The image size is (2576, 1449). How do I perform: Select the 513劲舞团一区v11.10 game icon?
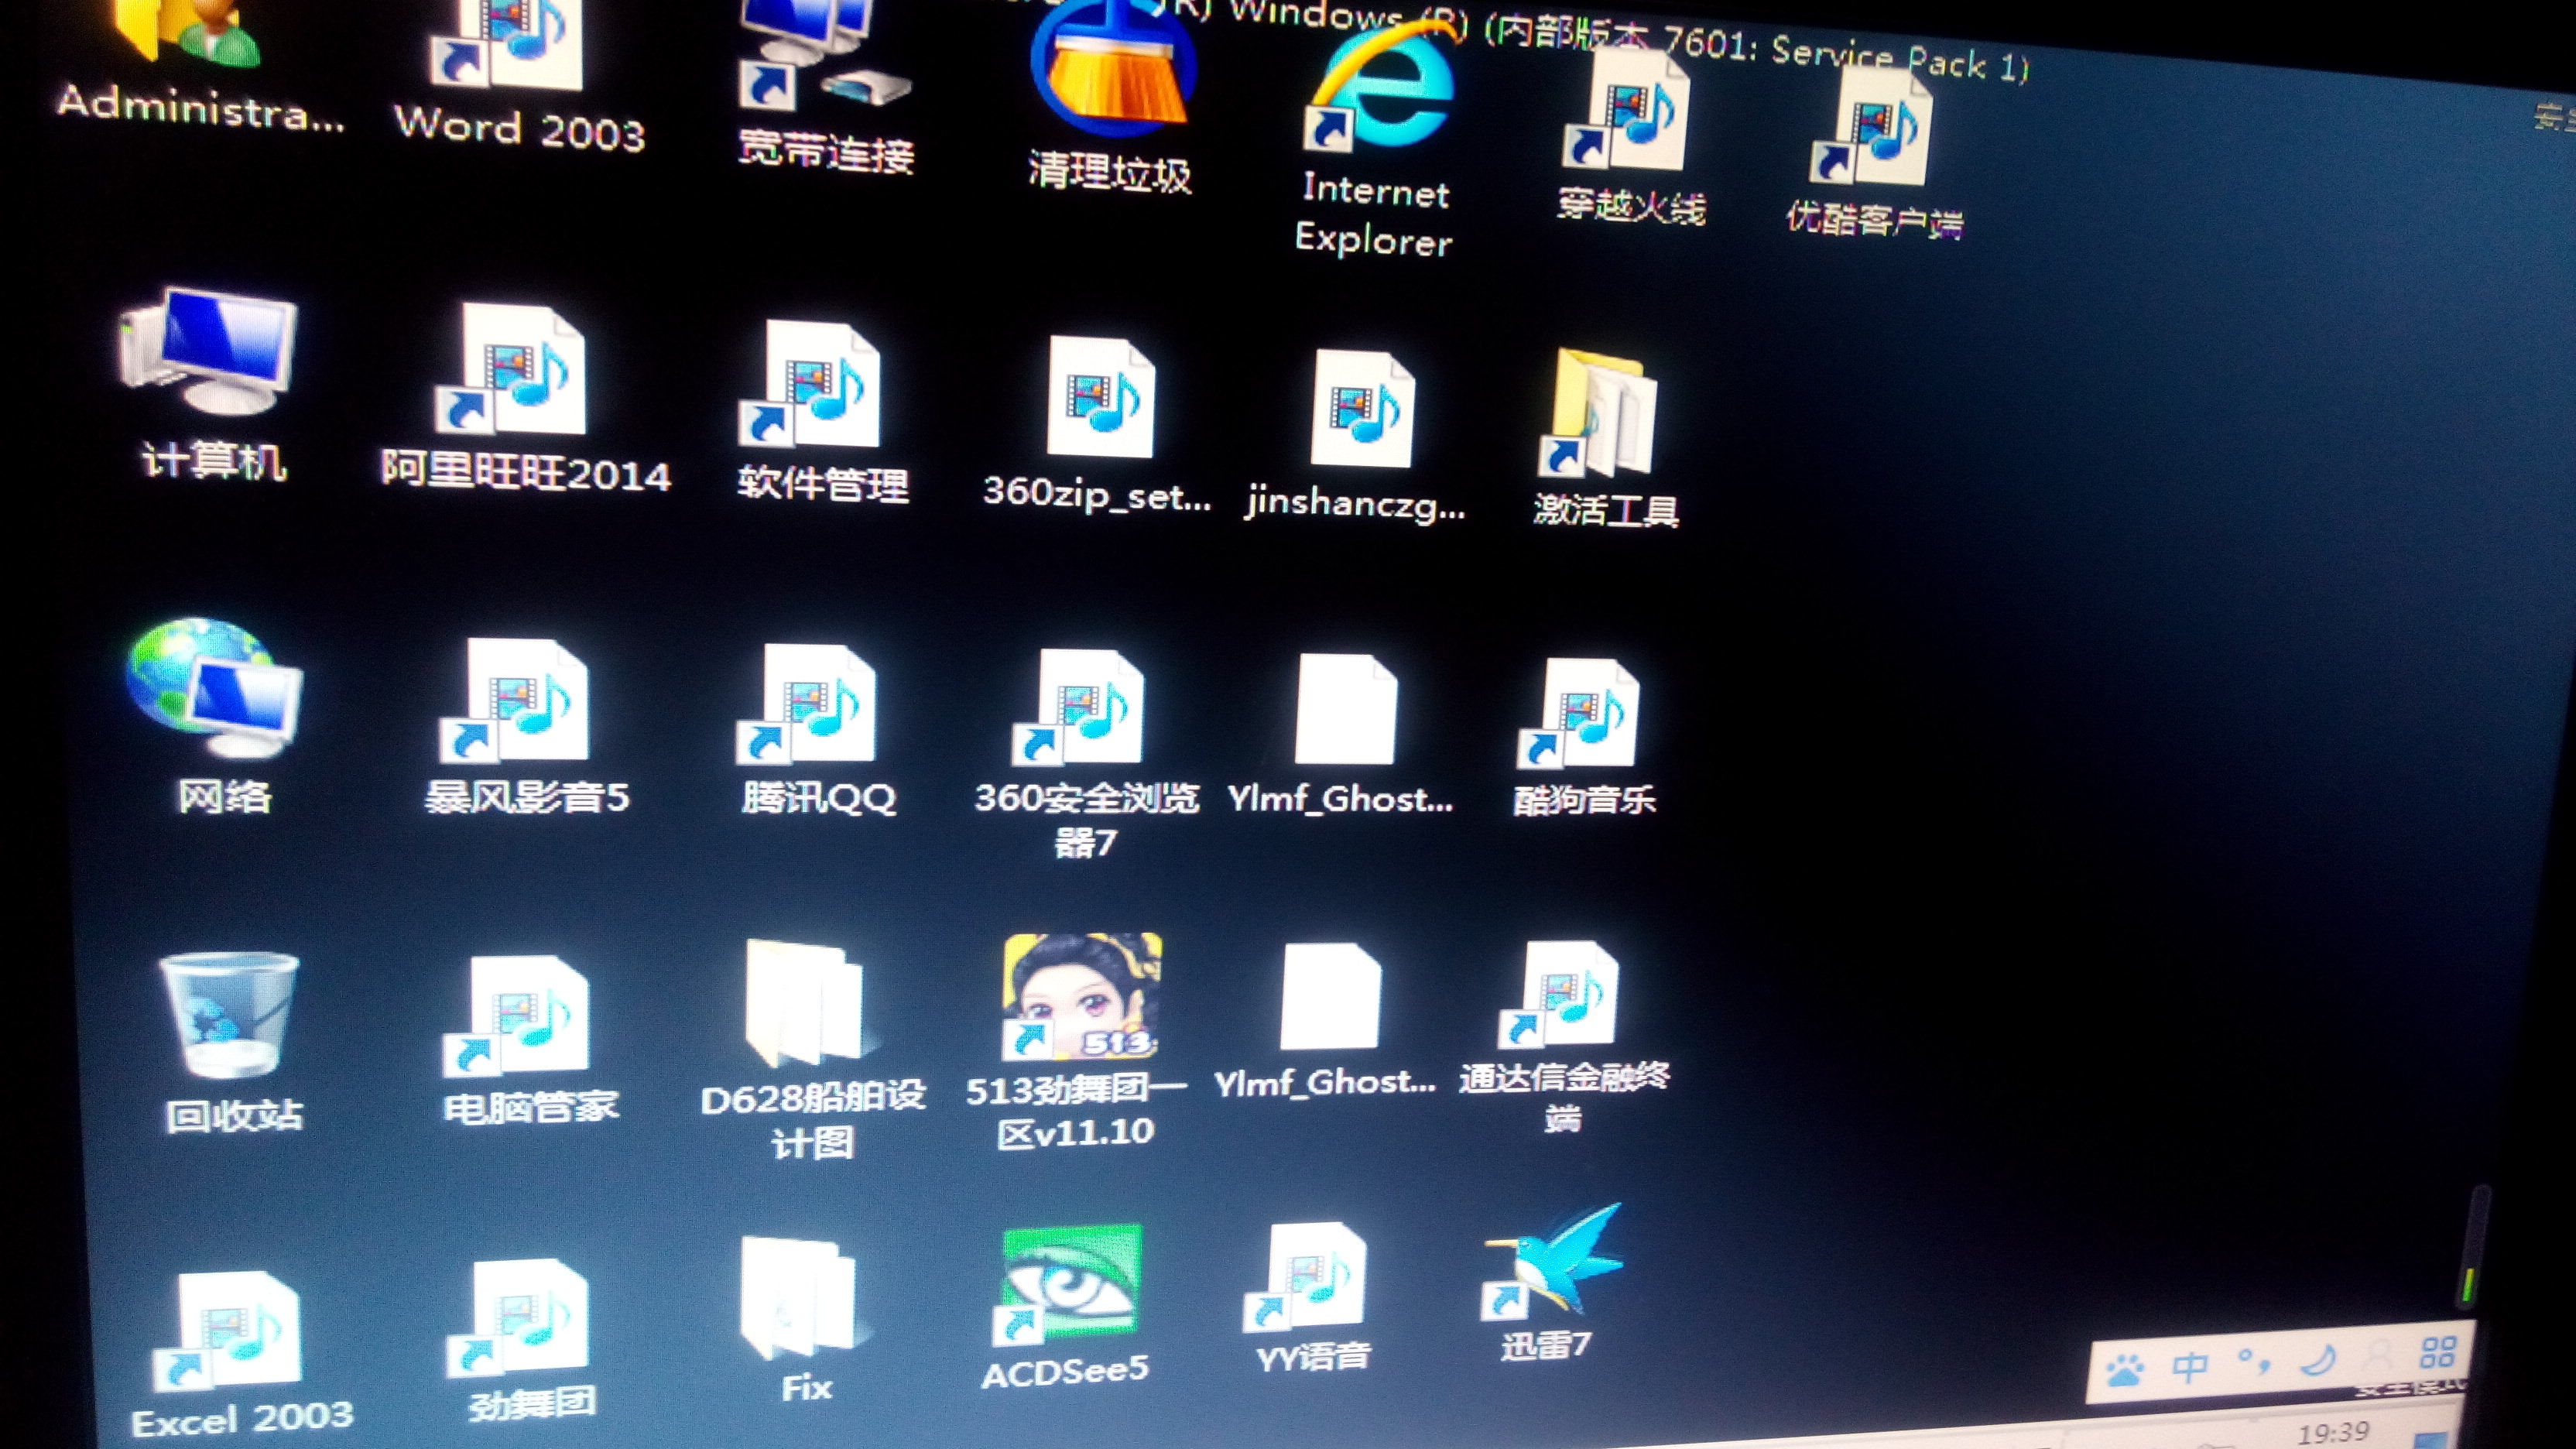1082,998
